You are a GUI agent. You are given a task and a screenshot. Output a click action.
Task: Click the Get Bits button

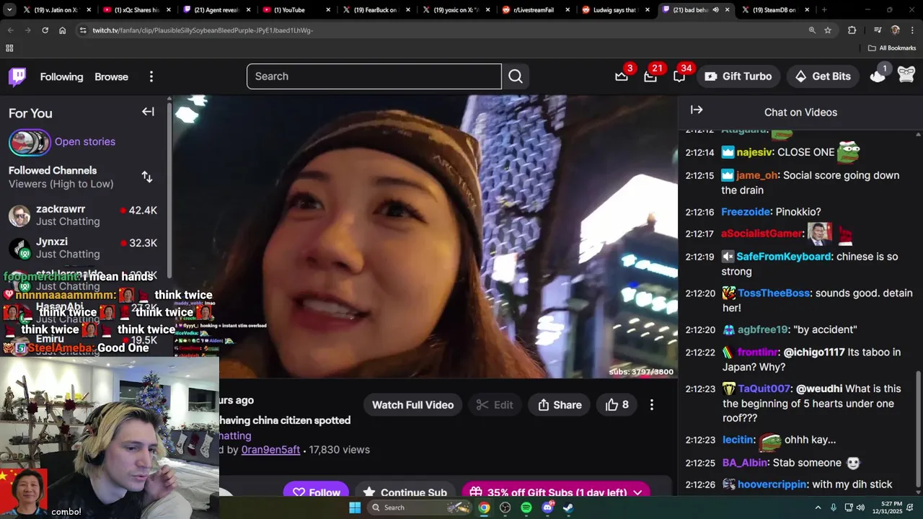823,76
